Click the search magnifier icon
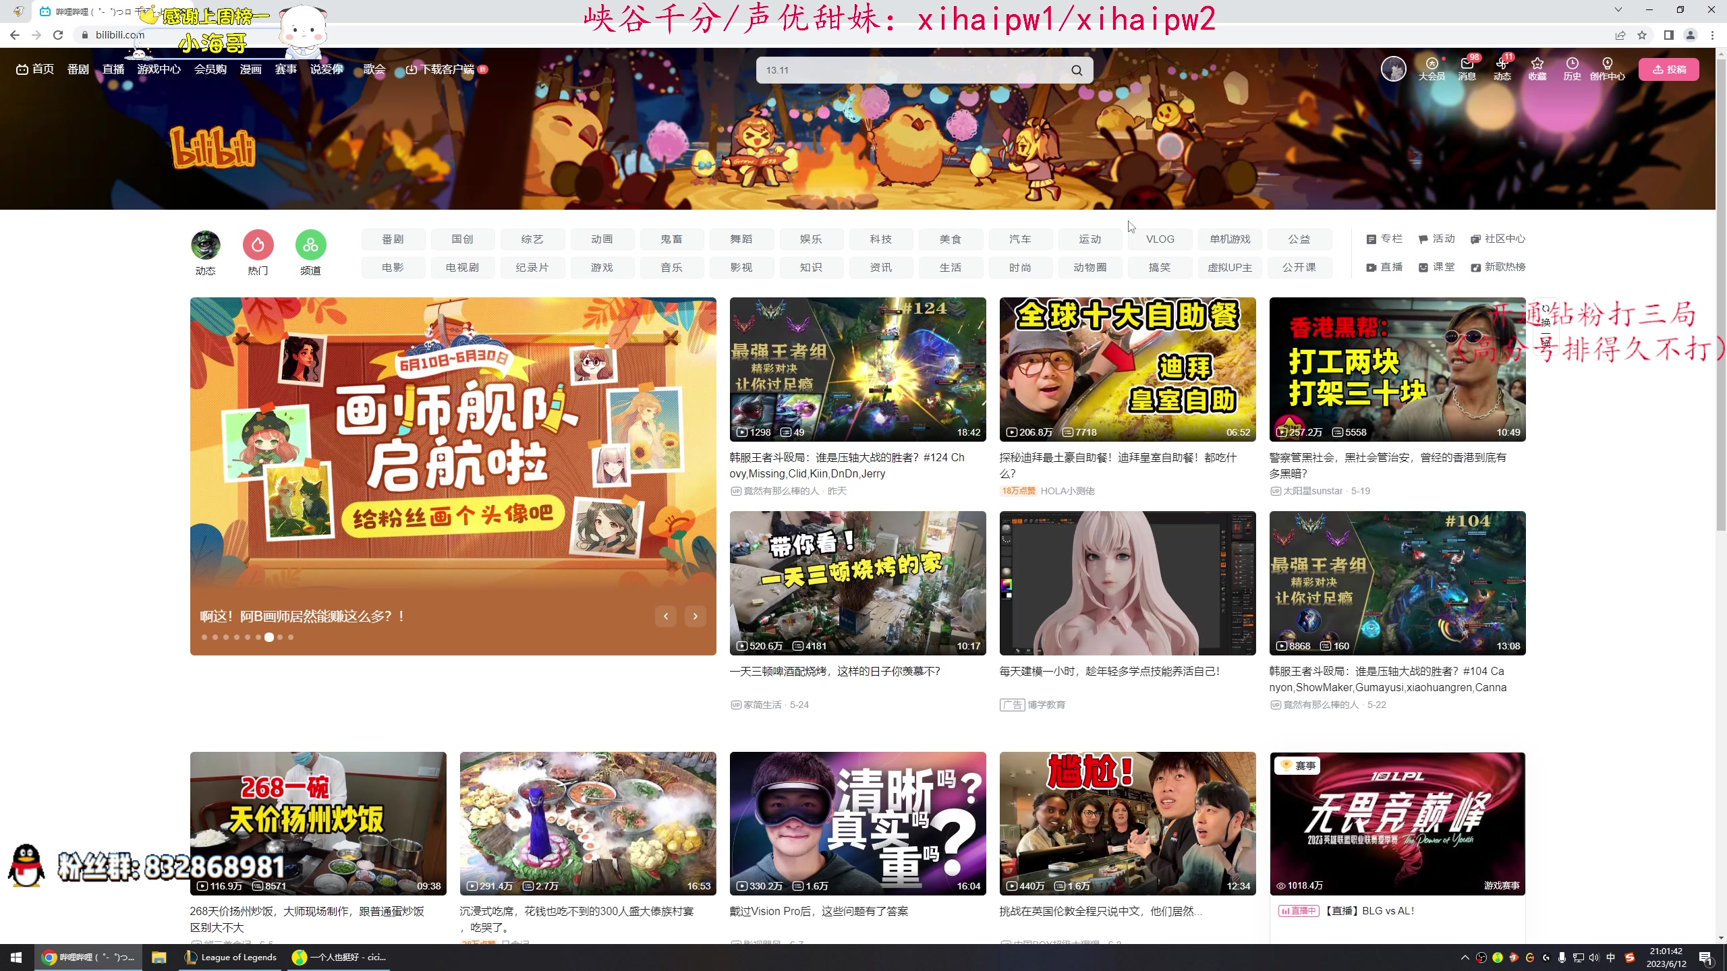This screenshot has width=1727, height=971. point(1077,70)
